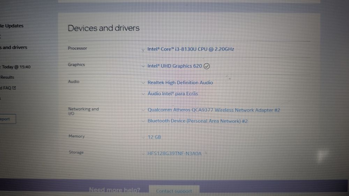The image size is (349, 196).
Task: Open Results in the sidebar
Action: tap(7, 77)
